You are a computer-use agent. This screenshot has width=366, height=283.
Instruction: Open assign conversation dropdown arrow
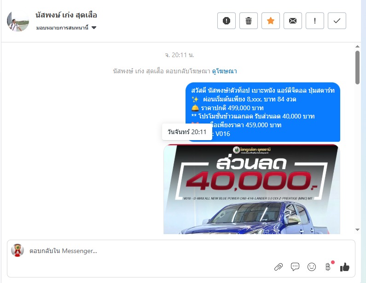94,28
